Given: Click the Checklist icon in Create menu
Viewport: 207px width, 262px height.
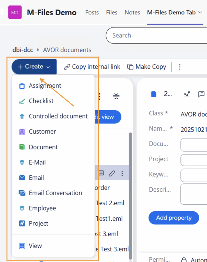Looking at the screenshot, I should 22,101.
